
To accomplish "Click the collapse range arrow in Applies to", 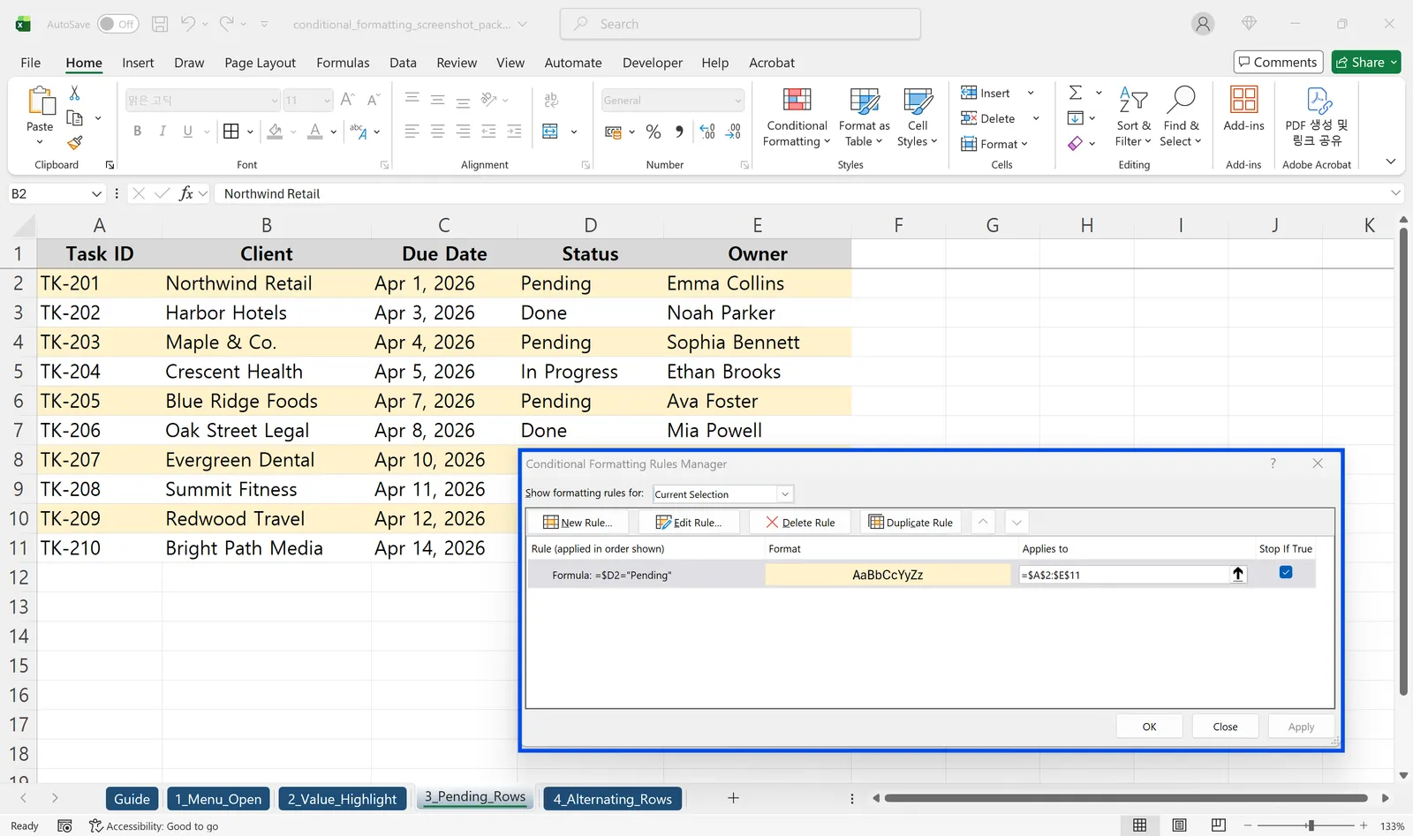I will coord(1238,575).
